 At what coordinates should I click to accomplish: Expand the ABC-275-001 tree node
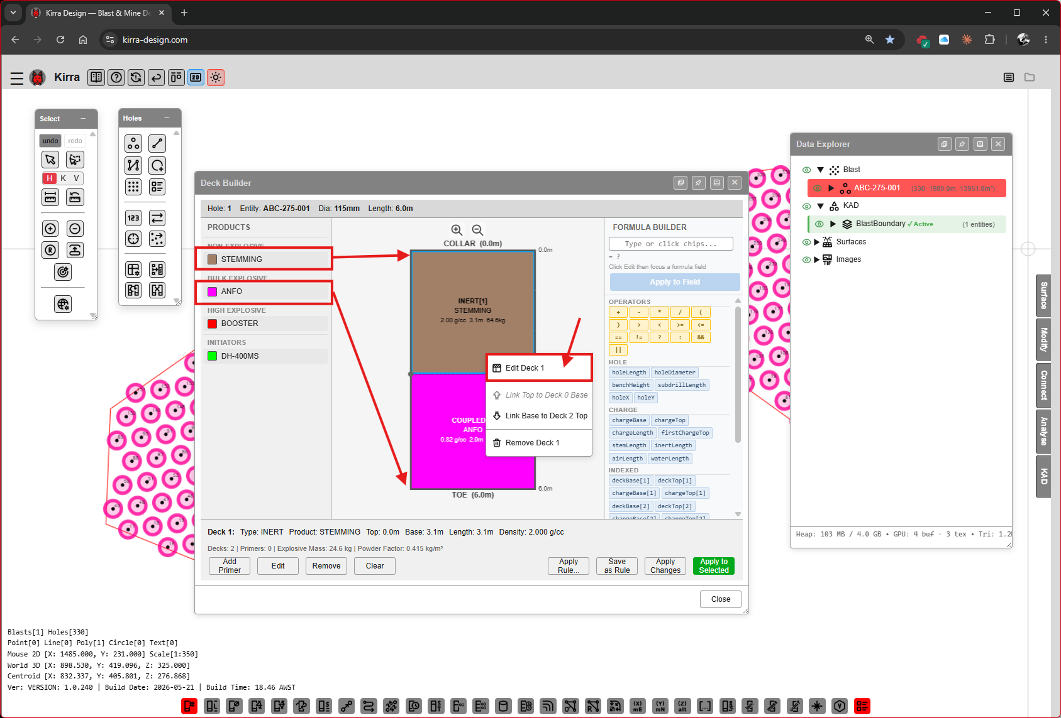831,188
